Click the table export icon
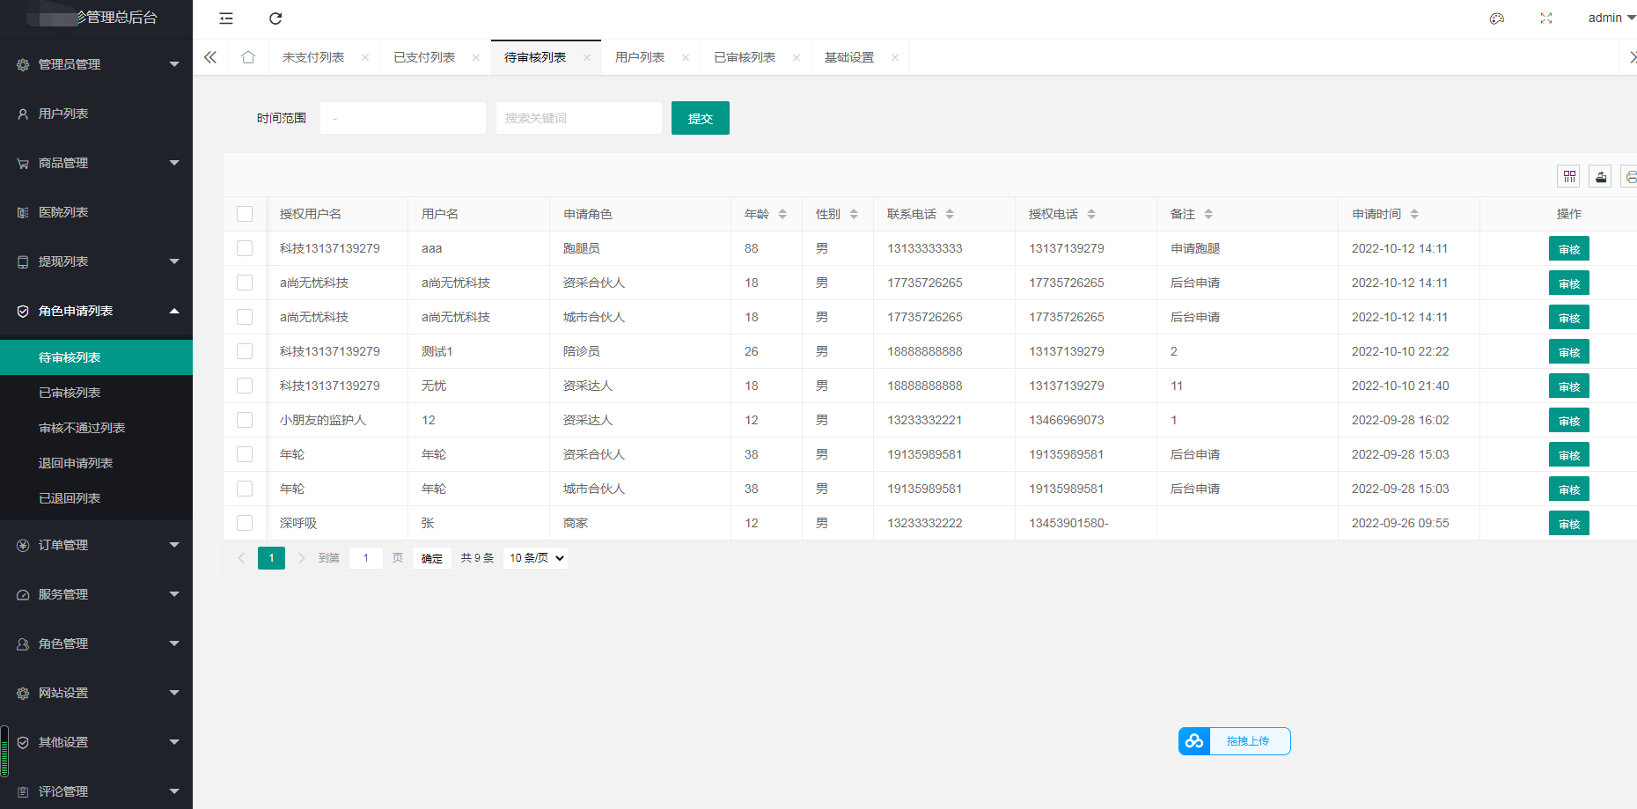Viewport: 1637px width, 809px height. (1601, 177)
